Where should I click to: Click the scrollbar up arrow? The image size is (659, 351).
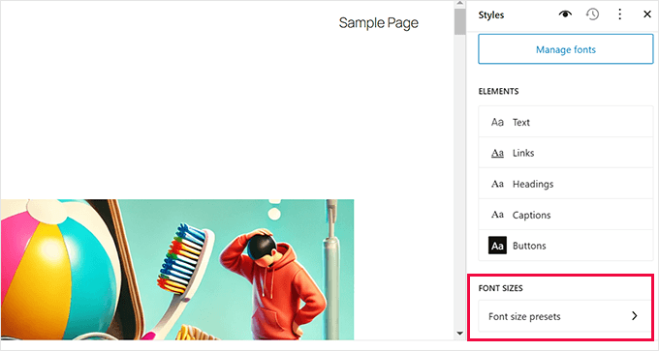point(459,3)
